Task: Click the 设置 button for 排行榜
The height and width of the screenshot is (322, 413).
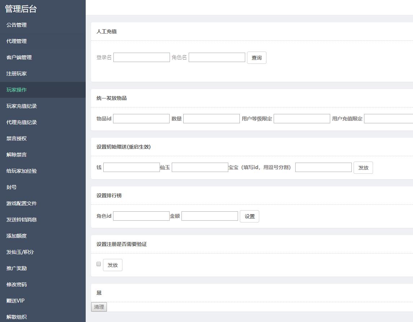Action: [x=250, y=216]
